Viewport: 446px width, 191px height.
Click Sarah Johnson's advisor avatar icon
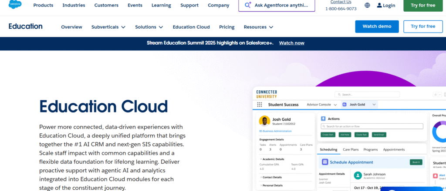tap(358, 175)
